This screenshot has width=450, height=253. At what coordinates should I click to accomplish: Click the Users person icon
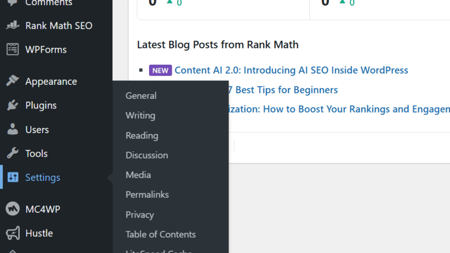click(x=13, y=130)
